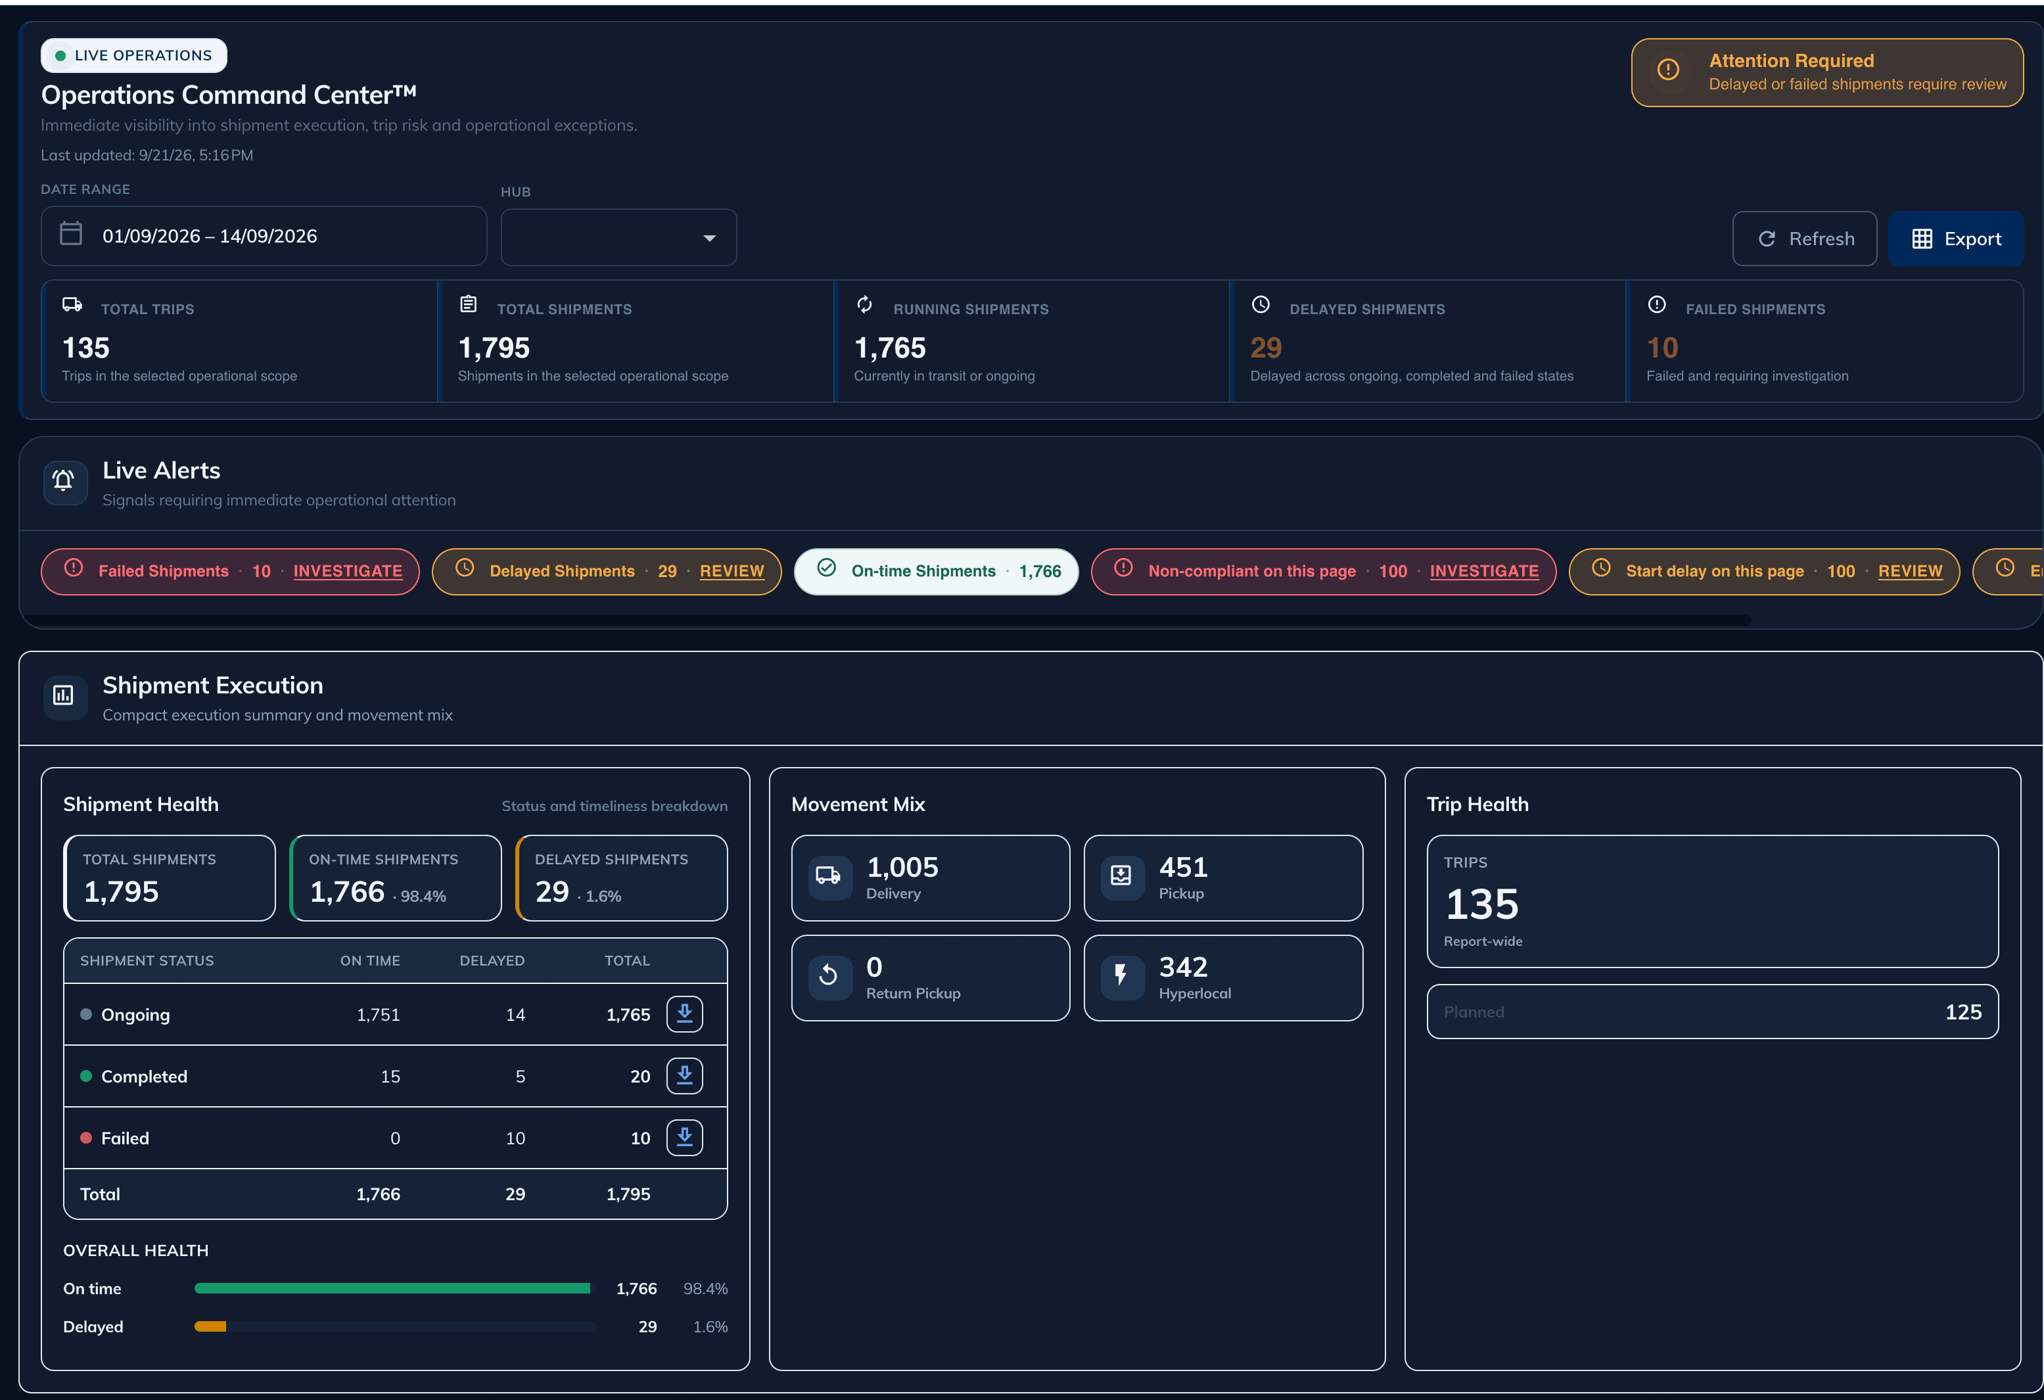Click the 0 Return Pickup movement card
The width and height of the screenshot is (2044, 1400).
[x=931, y=978]
